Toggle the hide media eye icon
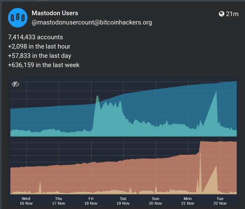The width and height of the screenshot is (245, 209). coord(15,84)
